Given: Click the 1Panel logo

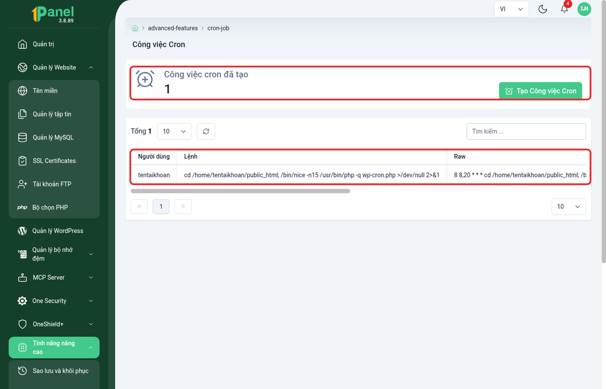Looking at the screenshot, I should click(53, 14).
